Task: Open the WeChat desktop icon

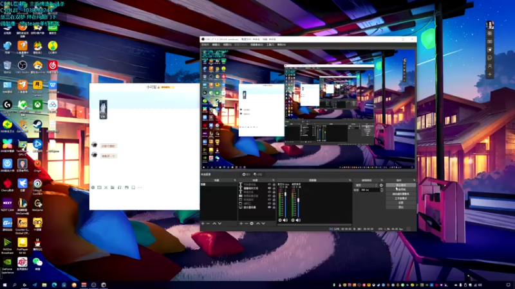Action: pos(37,264)
